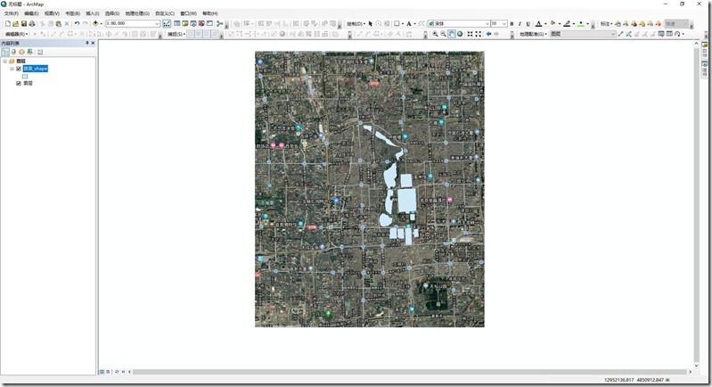The width and height of the screenshot is (712, 387).
Task: Click the Add Data toolbar button
Action: point(95,24)
